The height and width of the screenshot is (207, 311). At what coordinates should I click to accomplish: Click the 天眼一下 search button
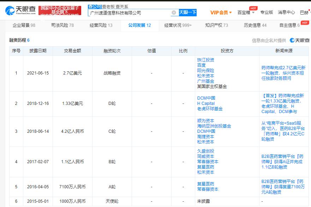coord(188,12)
